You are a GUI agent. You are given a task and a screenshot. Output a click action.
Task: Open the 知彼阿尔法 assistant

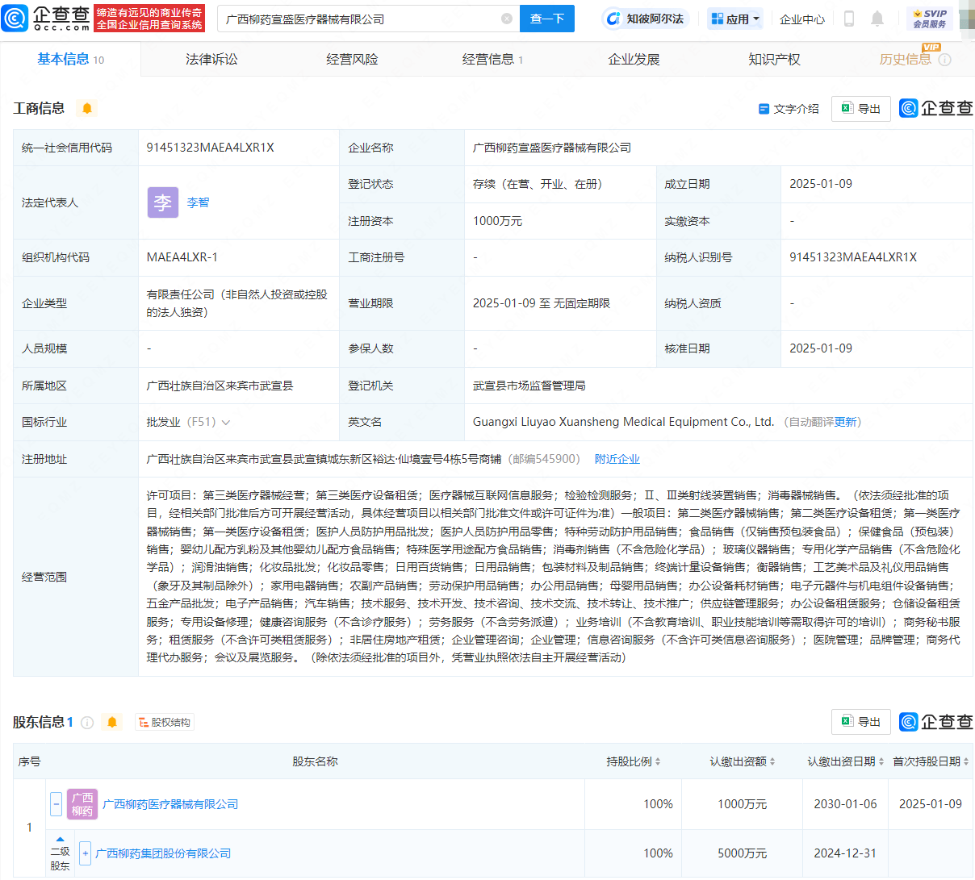(645, 19)
